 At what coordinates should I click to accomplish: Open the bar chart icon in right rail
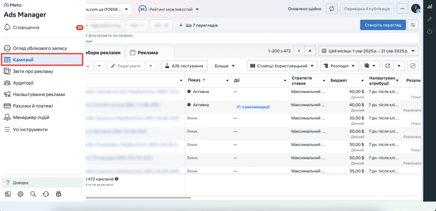[x=430, y=6]
